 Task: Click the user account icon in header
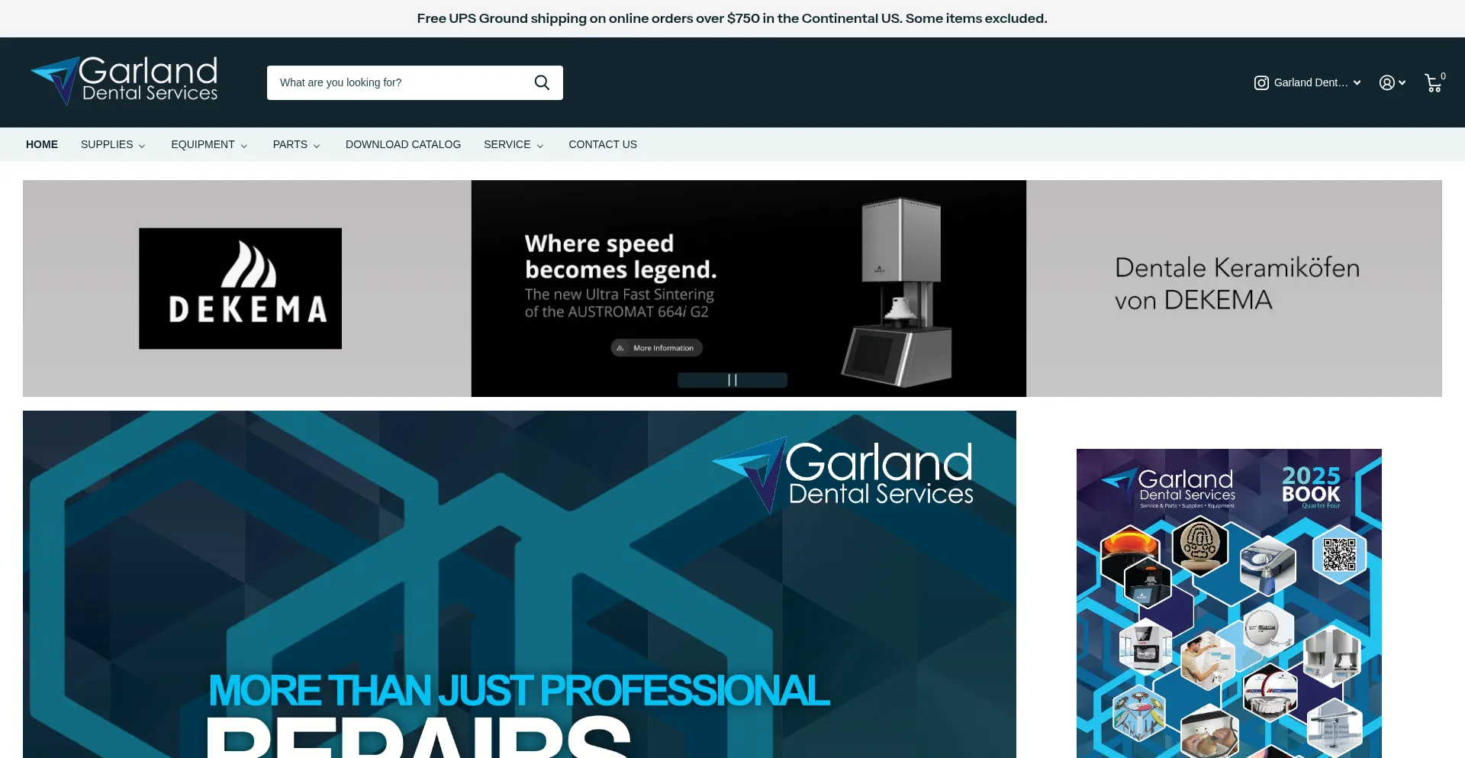(x=1387, y=82)
